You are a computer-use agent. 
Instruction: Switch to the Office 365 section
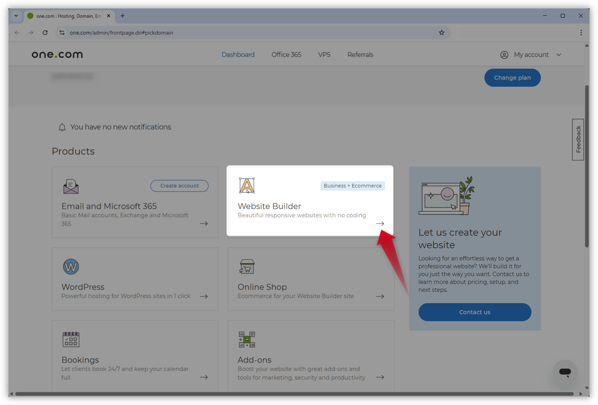pos(286,54)
